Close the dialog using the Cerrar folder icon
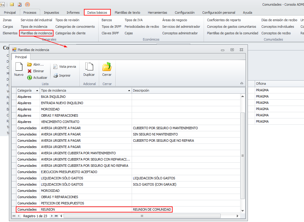This screenshot has height=222, width=304. 107,67
